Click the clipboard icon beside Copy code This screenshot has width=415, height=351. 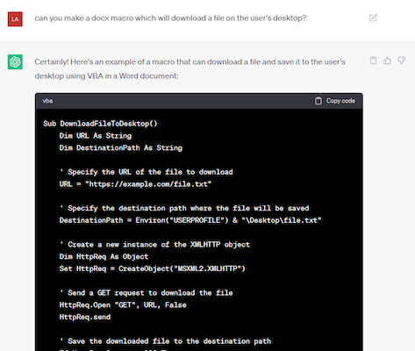[318, 101]
